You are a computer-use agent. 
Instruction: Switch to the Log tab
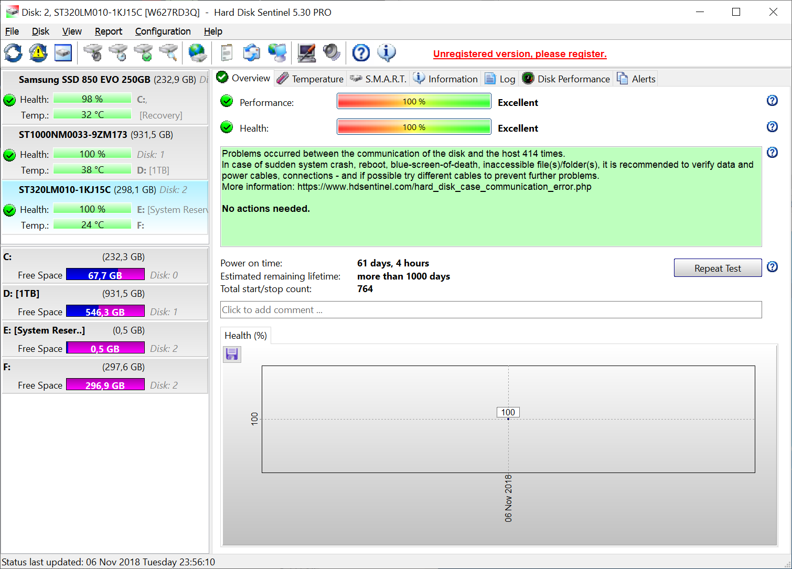pos(500,79)
